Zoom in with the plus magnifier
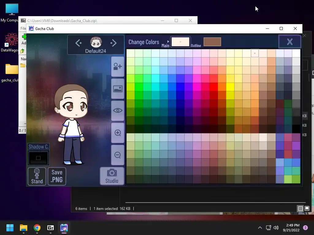 click(118, 133)
